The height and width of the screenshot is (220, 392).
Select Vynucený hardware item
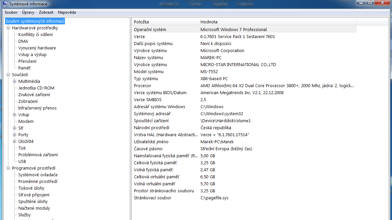(37, 48)
